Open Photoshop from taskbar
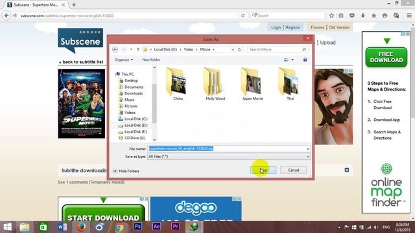This screenshot has width=415, height=233. coord(137,227)
